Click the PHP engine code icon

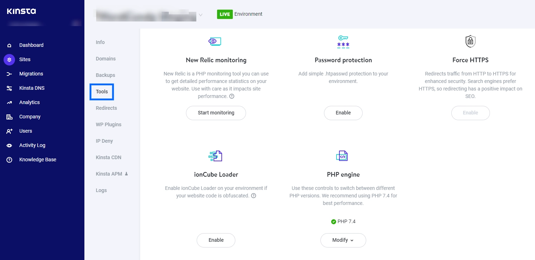pos(342,156)
